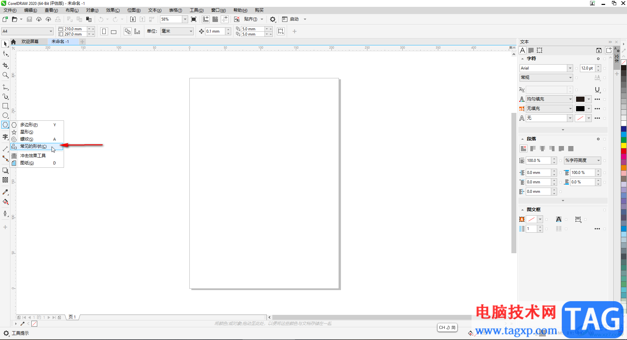This screenshot has width=627, height=340.
Task: Open the %字符高度 spacing units dropdown
Action: pyautogui.click(x=583, y=161)
